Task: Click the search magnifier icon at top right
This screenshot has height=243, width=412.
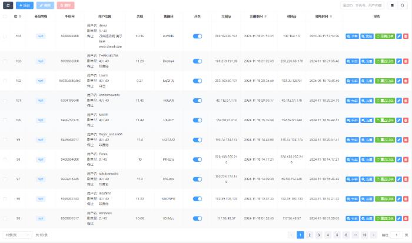Action: point(403,5)
